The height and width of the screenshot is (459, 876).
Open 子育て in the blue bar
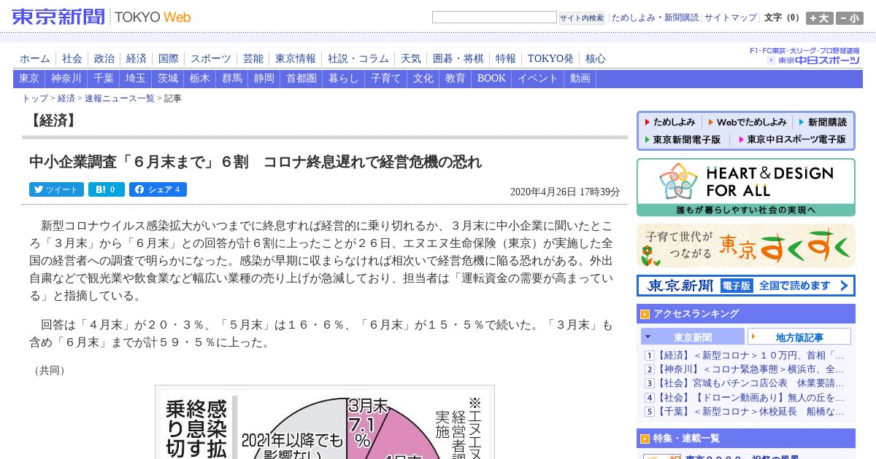pos(386,79)
